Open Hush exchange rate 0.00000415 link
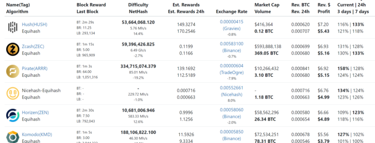 pos(231,22)
